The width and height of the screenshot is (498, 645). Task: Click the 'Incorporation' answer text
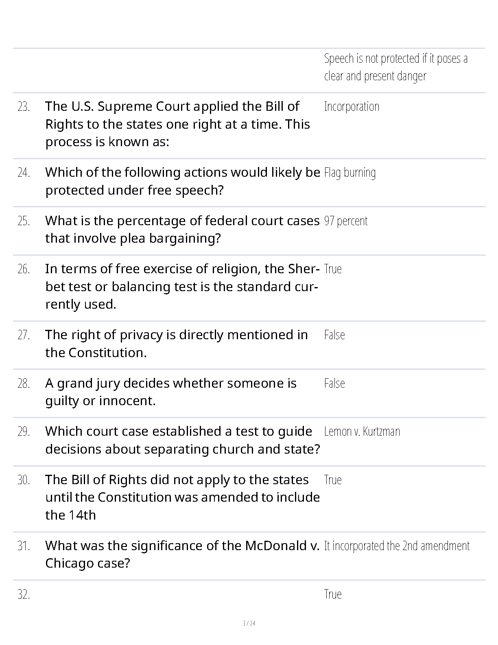352,107
